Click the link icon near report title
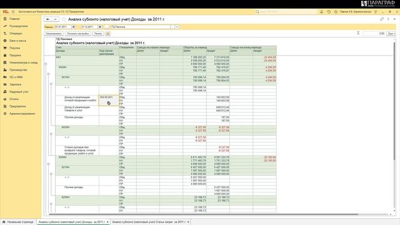 382,19
